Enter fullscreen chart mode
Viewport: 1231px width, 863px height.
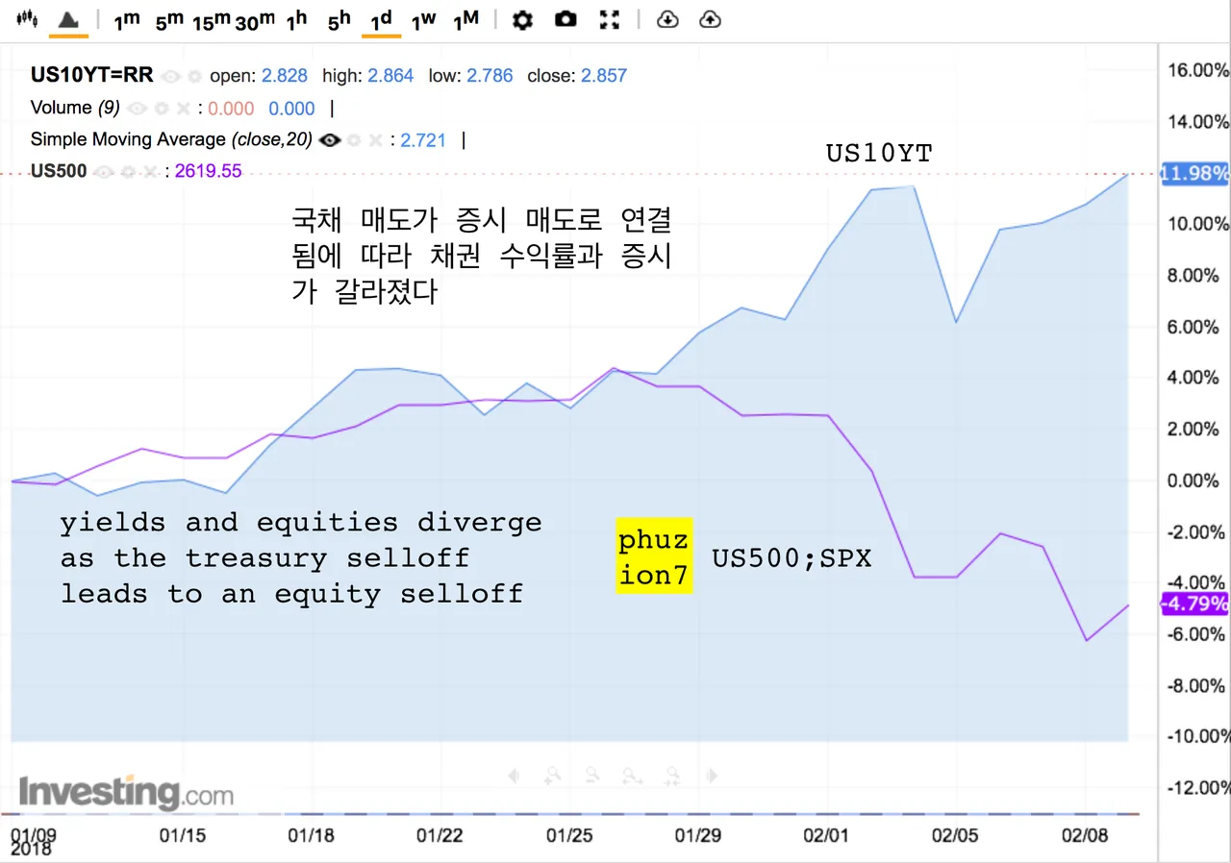[x=609, y=19]
